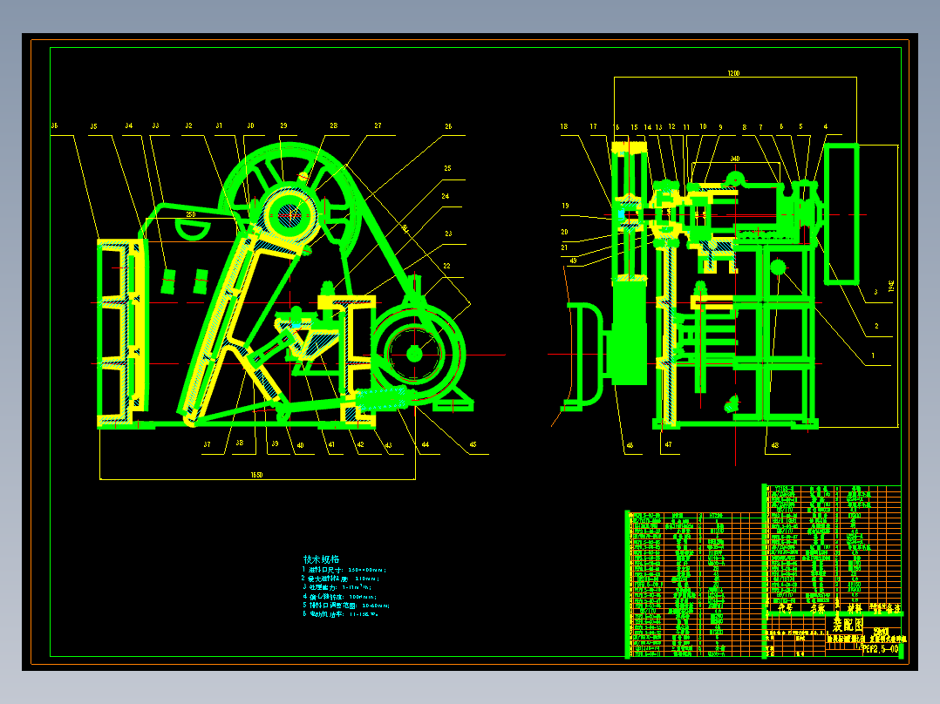This screenshot has width=940, height=704.
Task: Click part callout number 10
Action: coord(703,127)
